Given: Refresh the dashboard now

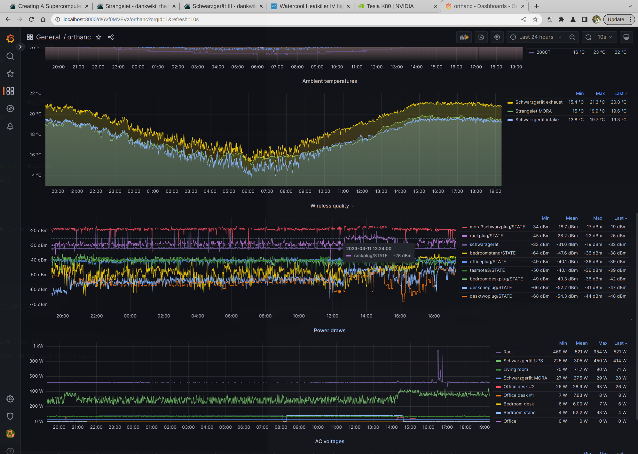Looking at the screenshot, I should [x=588, y=37].
